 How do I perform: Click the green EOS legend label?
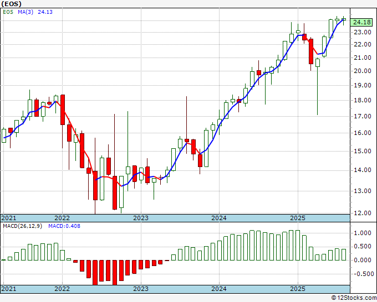coord(8,12)
